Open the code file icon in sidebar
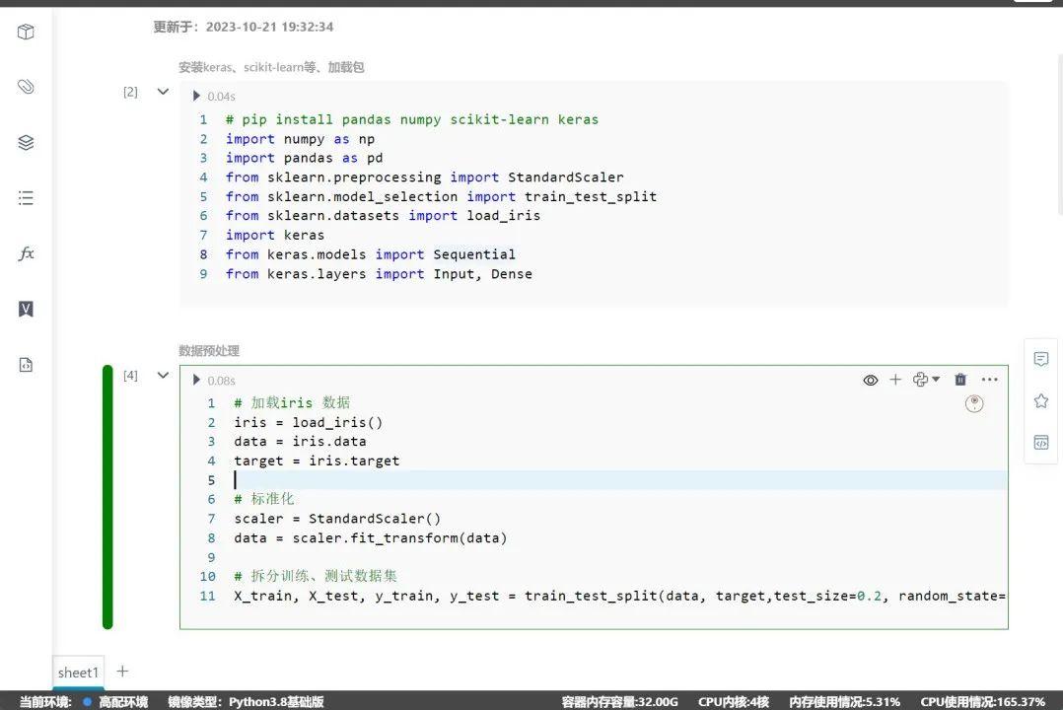The image size is (1063, 710). (x=26, y=365)
